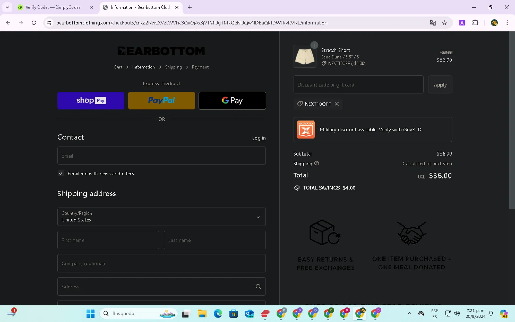Go to Cart breadcrumb
Viewport: 515px width, 322px height.
(x=118, y=67)
